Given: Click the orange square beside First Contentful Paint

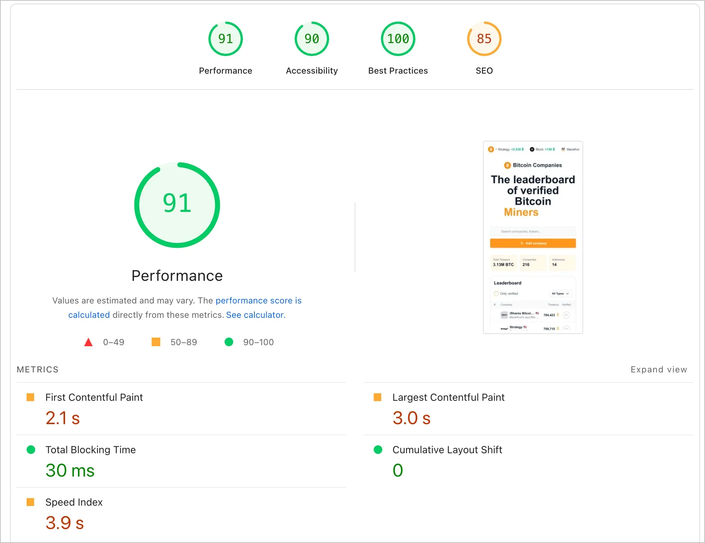Looking at the screenshot, I should coord(31,397).
